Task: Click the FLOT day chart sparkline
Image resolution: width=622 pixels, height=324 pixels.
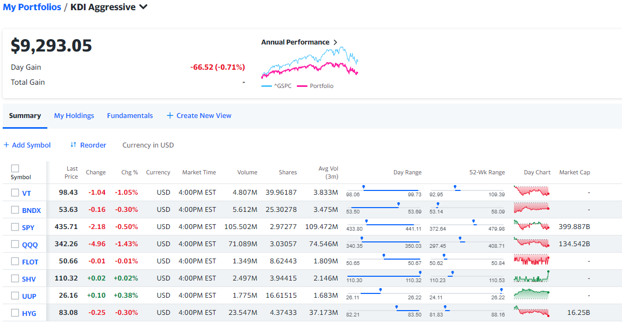Action: [532, 260]
